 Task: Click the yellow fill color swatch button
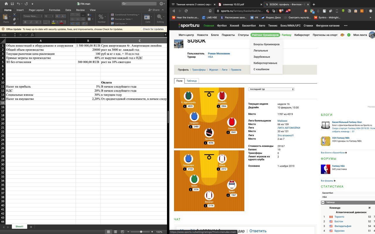(x=54, y=22)
